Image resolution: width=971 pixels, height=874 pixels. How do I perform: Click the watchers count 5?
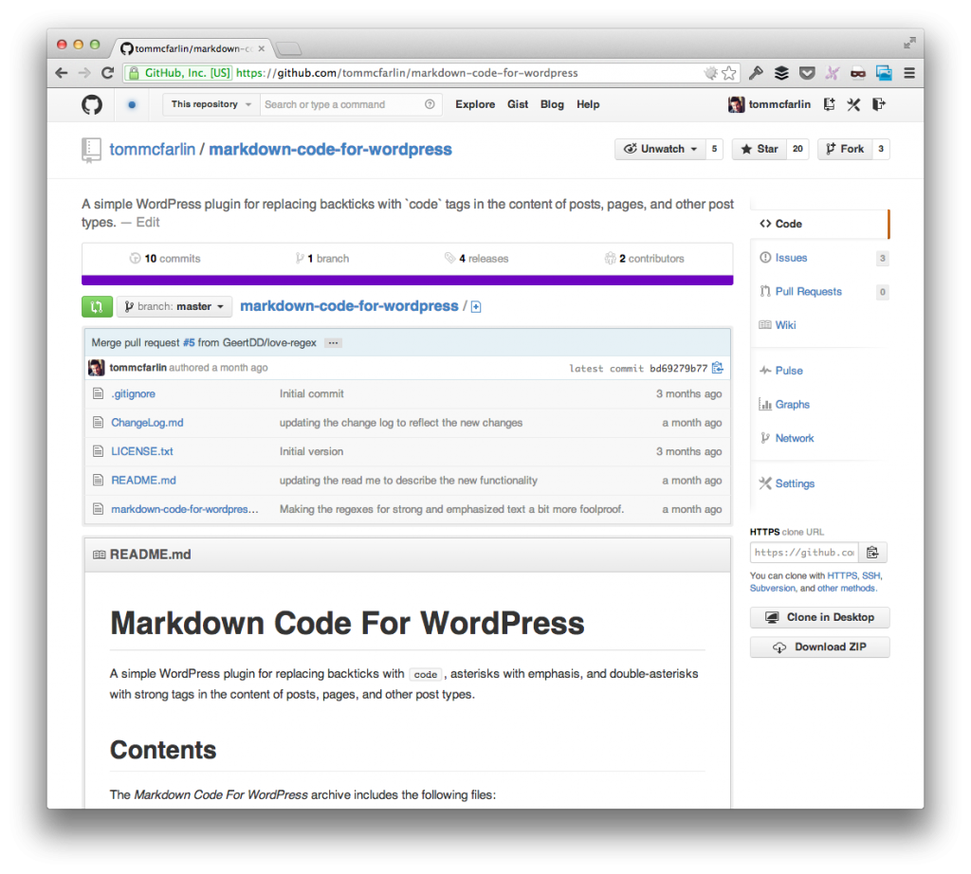point(715,149)
